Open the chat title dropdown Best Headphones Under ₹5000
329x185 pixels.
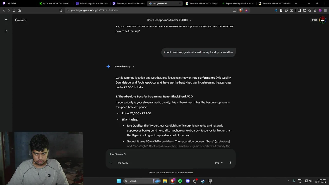169,20
